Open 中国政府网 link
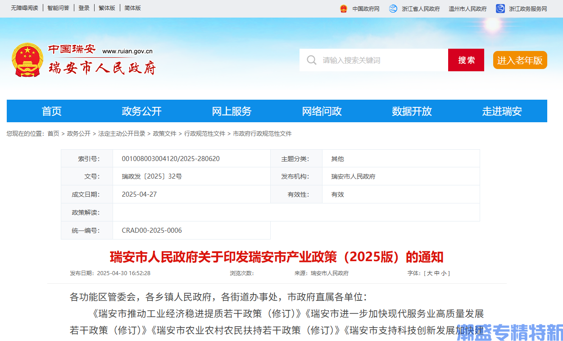The height and width of the screenshot is (341, 563). click(x=366, y=9)
